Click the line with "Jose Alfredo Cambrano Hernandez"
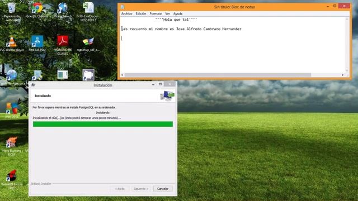This screenshot has height=201, width=358. click(181, 29)
